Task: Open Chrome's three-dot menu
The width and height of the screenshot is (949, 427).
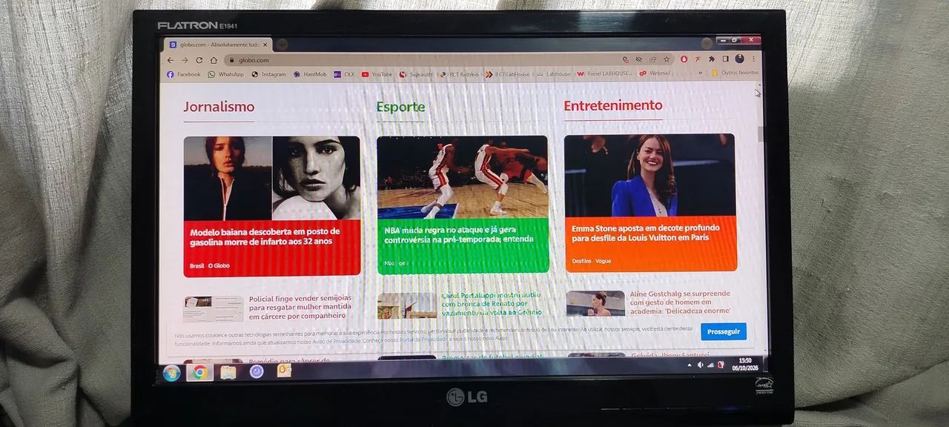Action: pos(753,59)
